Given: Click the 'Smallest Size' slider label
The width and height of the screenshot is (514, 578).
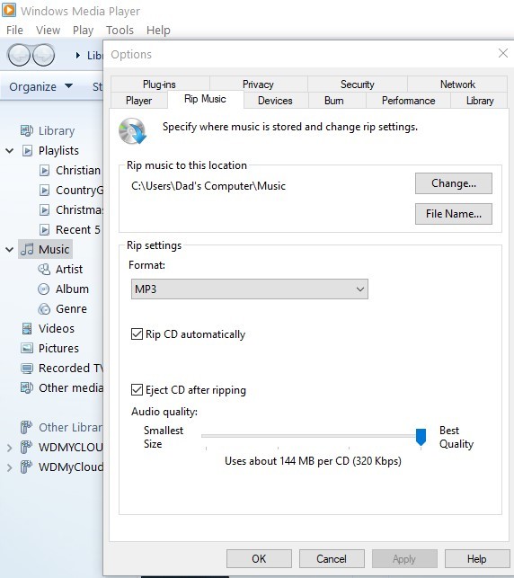Looking at the screenshot, I should click(x=164, y=437).
